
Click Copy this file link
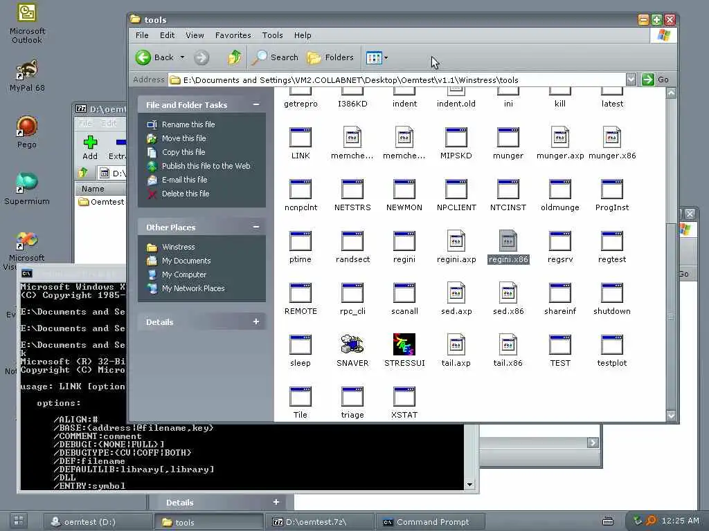(x=183, y=152)
